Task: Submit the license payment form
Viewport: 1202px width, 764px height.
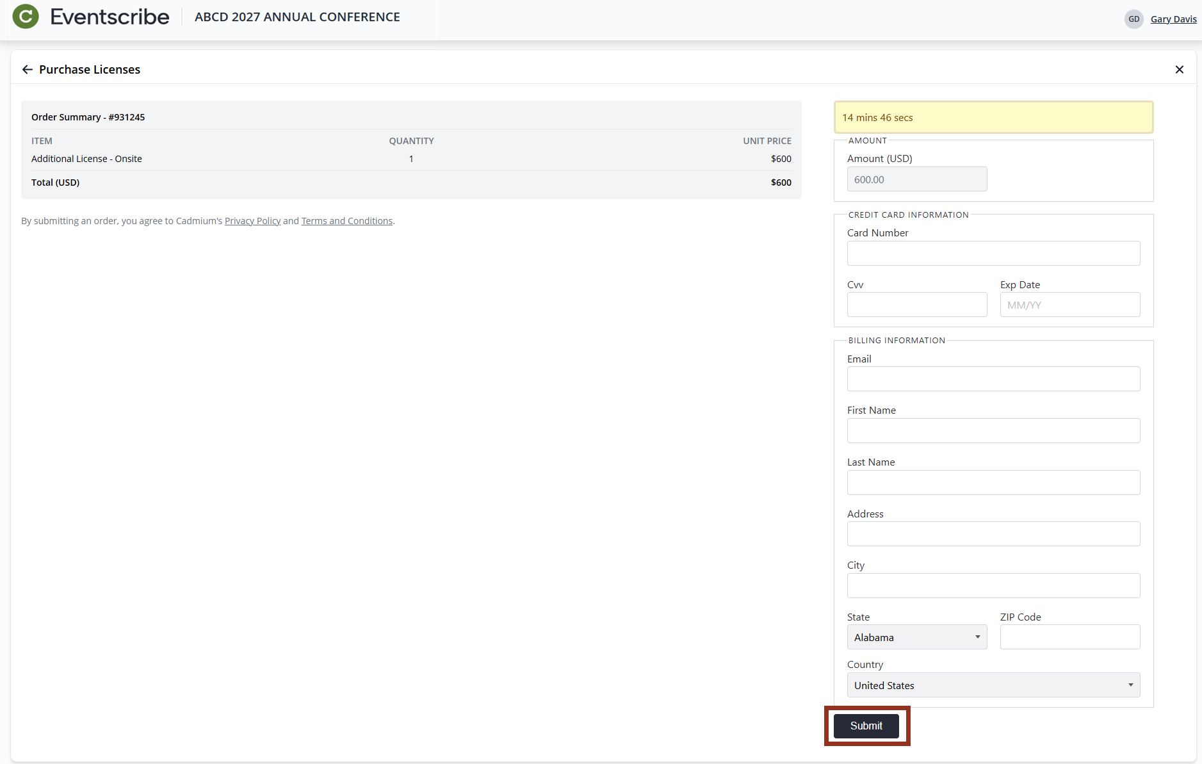Action: (x=866, y=726)
